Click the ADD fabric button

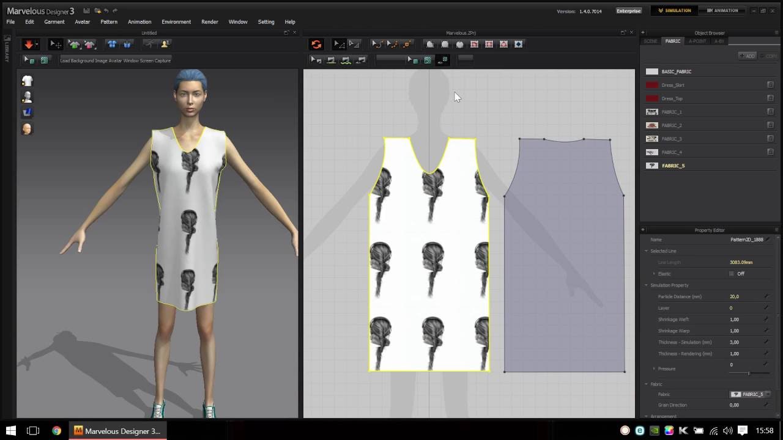click(748, 56)
